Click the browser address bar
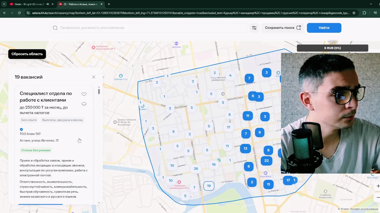 click(x=190, y=13)
